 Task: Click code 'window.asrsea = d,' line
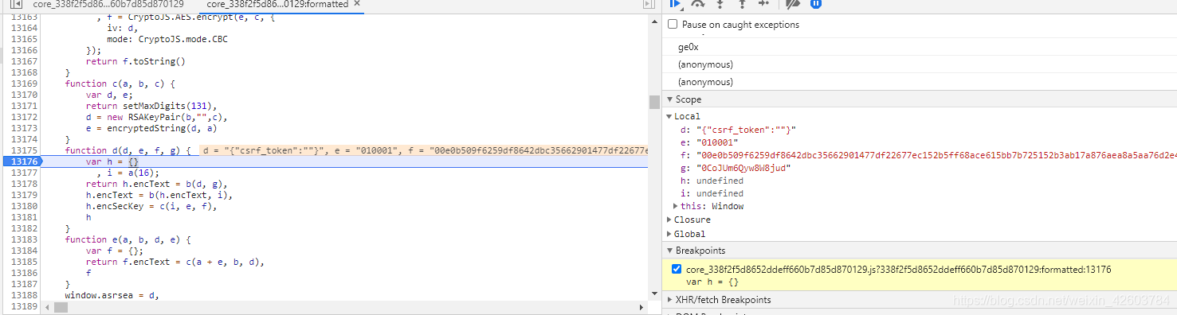click(x=112, y=295)
